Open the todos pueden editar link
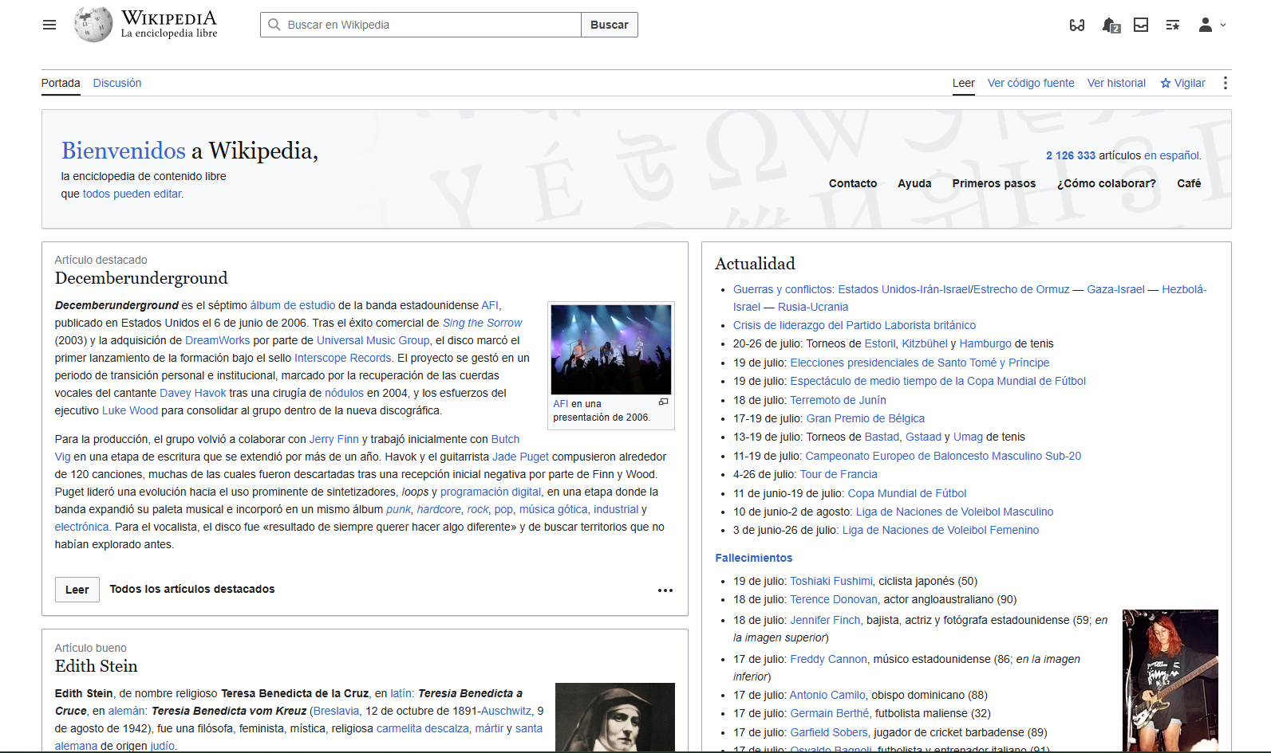Viewport: 1271px width, 753px height. click(x=132, y=194)
